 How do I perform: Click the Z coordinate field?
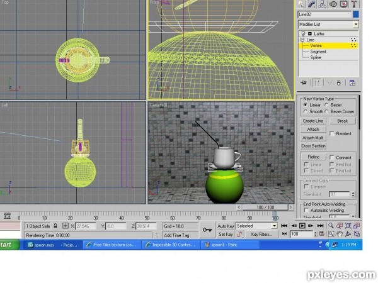click(x=146, y=226)
